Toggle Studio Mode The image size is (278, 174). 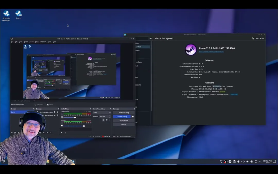(x=124, y=120)
